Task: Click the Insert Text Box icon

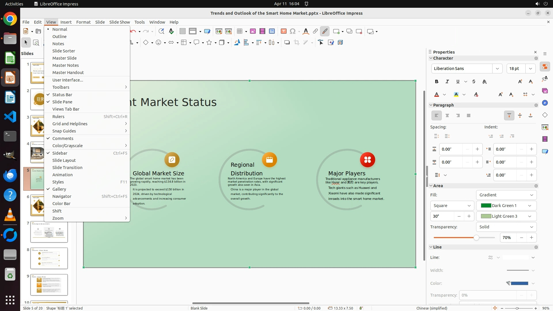Action: coord(283,31)
